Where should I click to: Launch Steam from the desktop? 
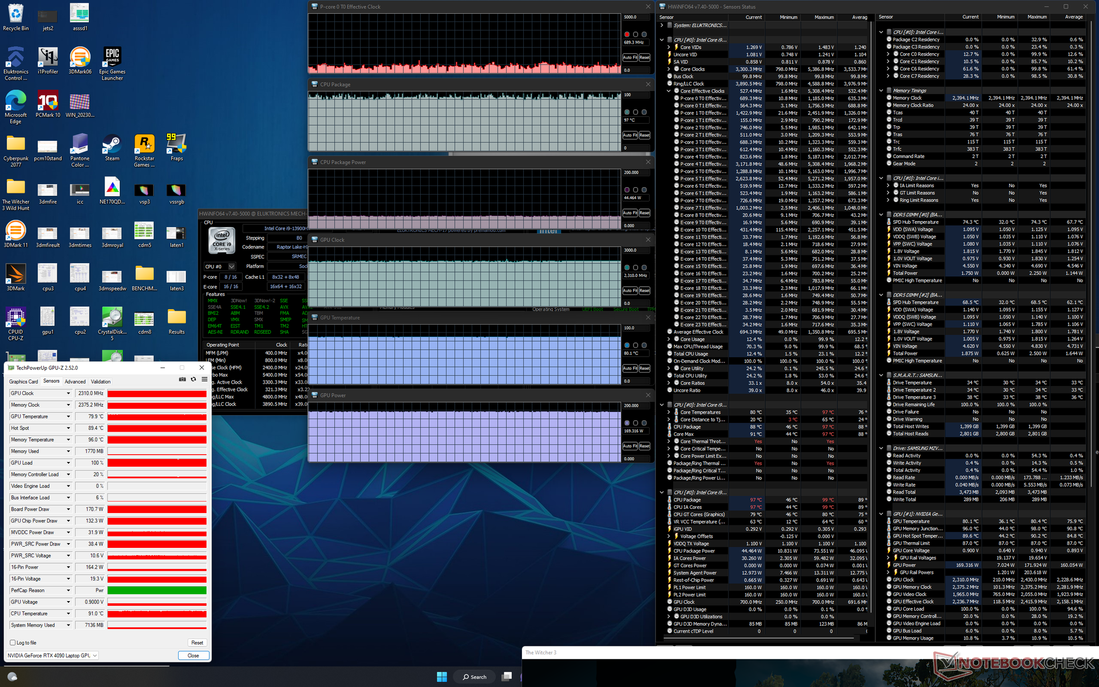(112, 148)
